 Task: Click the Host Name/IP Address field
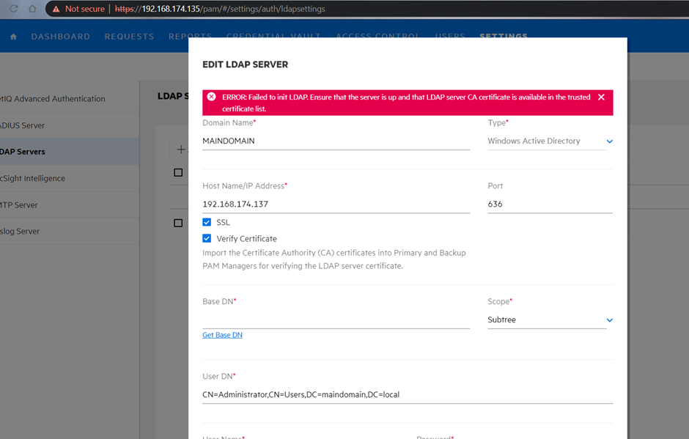[336, 204]
